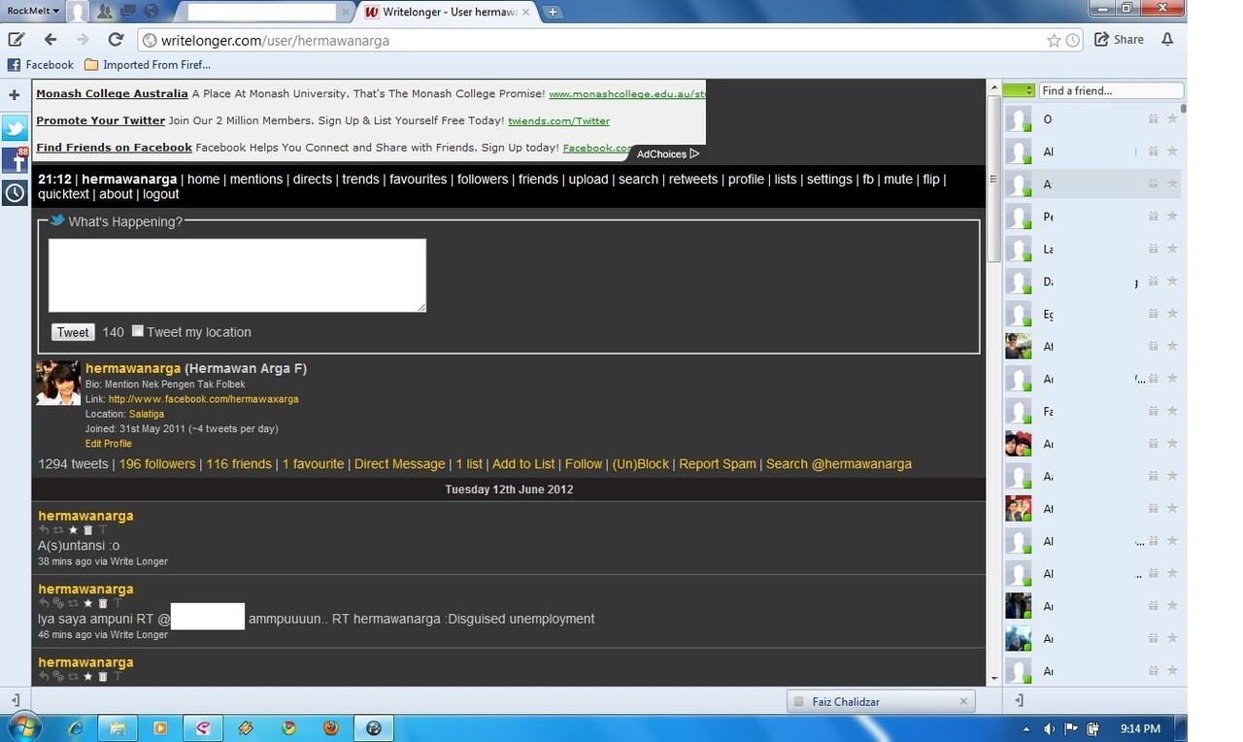The image size is (1243, 742).
Task: Click the gift icon beside friend Eg
Action: point(1154,314)
